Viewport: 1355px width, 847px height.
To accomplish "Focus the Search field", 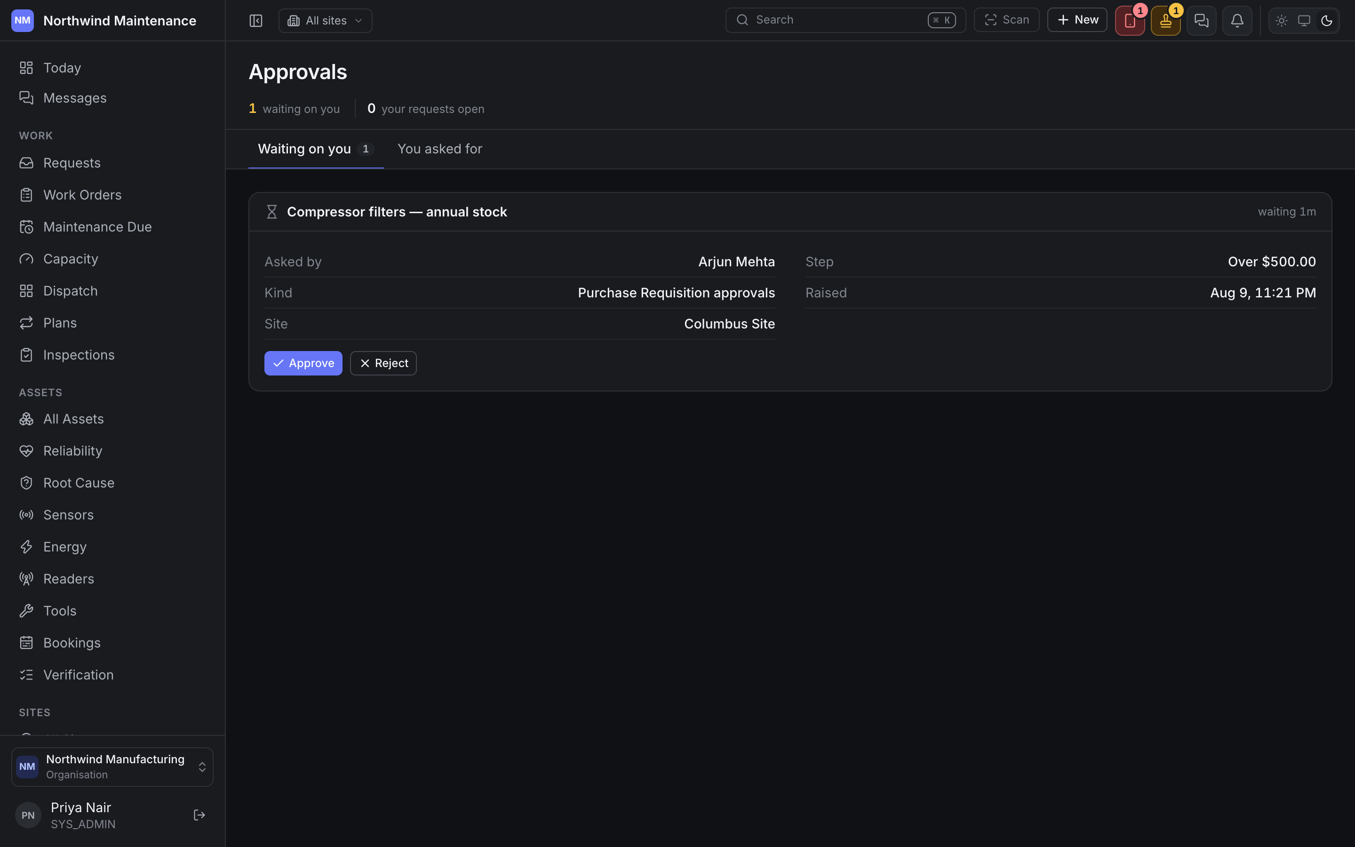I will [845, 20].
